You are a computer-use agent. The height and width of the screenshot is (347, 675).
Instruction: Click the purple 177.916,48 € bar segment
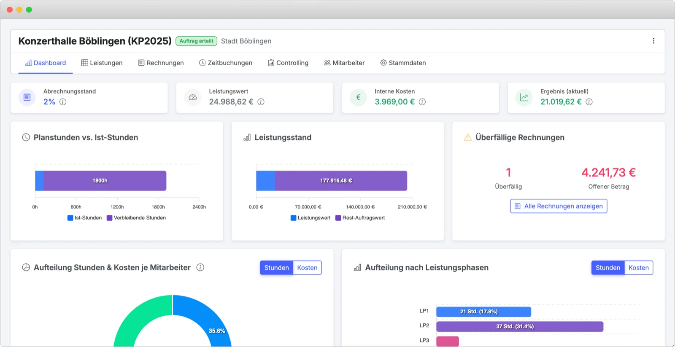click(x=341, y=181)
